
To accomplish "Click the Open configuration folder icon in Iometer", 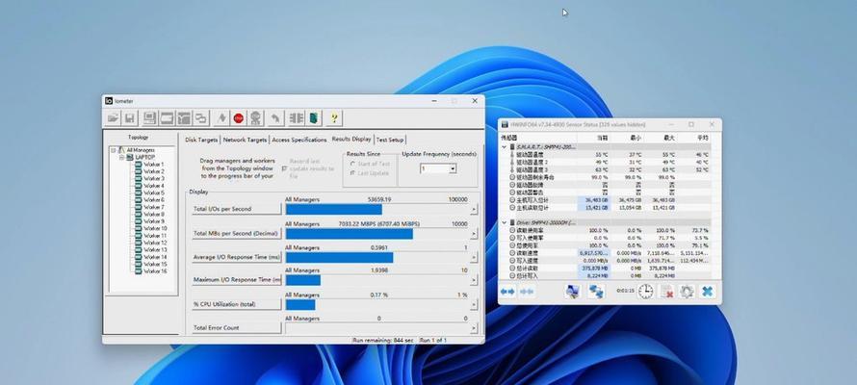I will pos(113,118).
